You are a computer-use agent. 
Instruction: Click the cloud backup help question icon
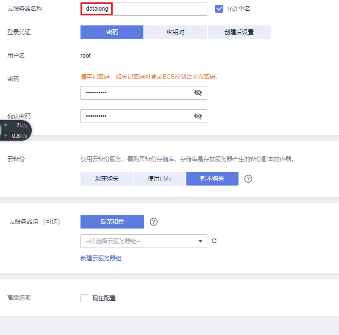[x=248, y=179]
